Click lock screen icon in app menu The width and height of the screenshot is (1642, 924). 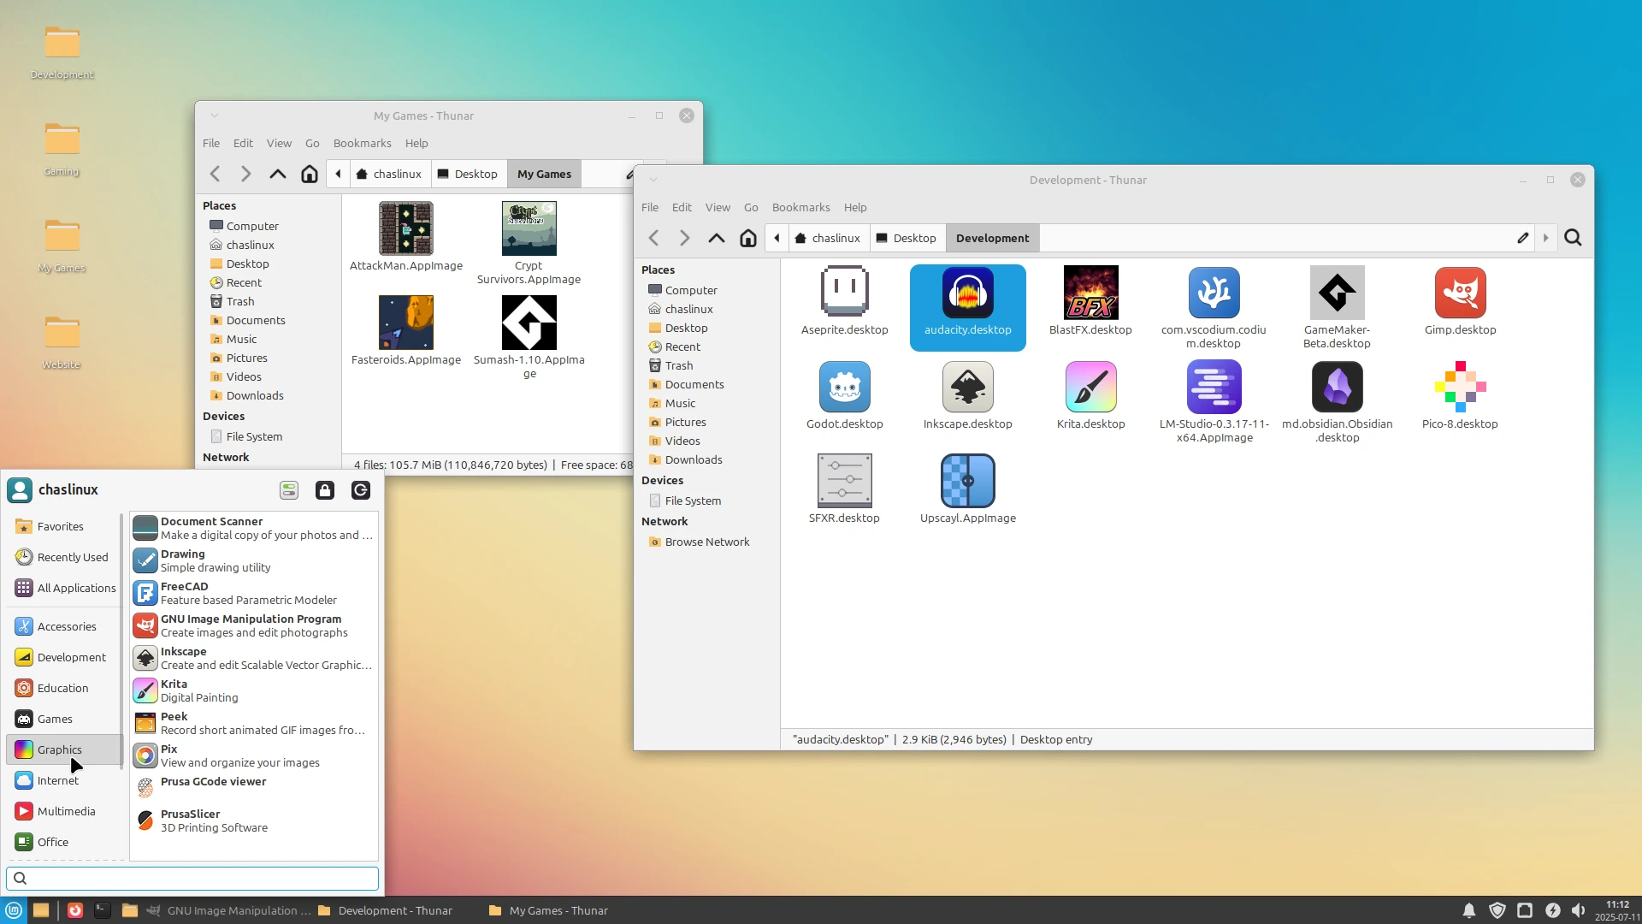pos(325,489)
